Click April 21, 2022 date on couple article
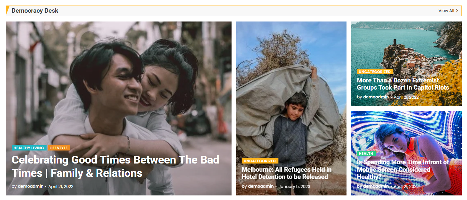This screenshot has height=200, width=467. click(x=61, y=187)
